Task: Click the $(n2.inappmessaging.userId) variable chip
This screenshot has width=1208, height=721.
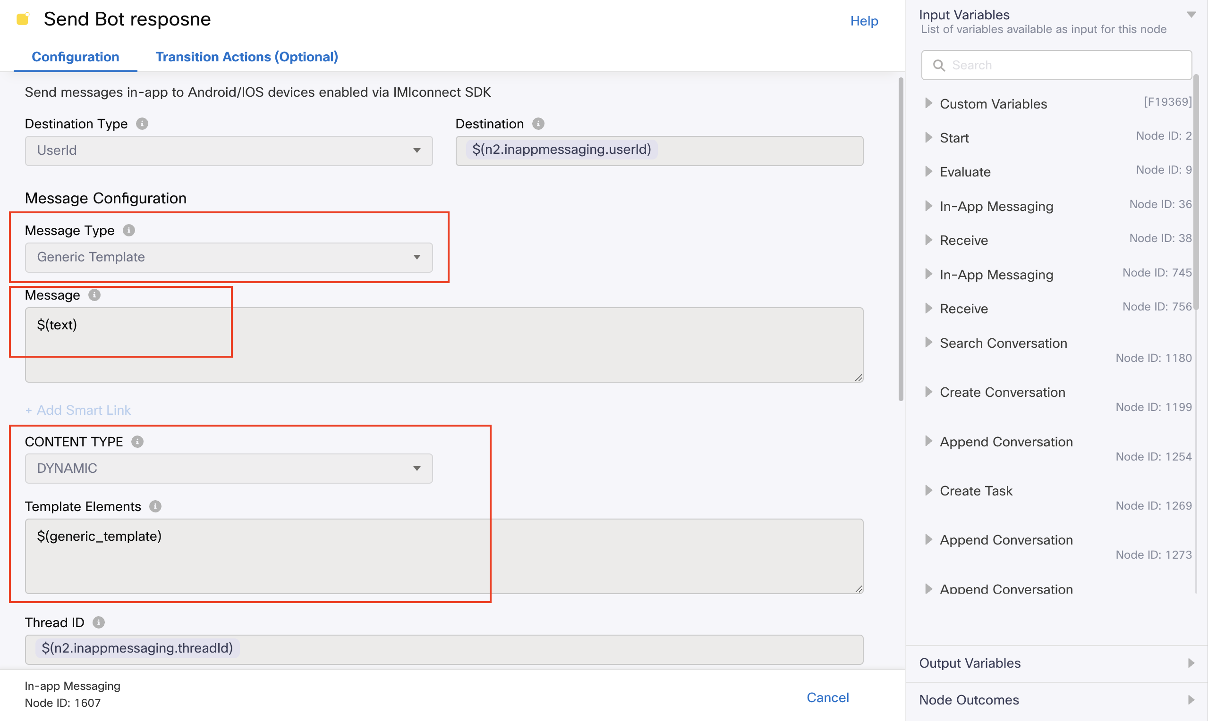Action: [x=561, y=150]
